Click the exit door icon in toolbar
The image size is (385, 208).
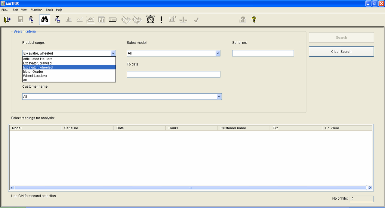[x=7, y=20]
